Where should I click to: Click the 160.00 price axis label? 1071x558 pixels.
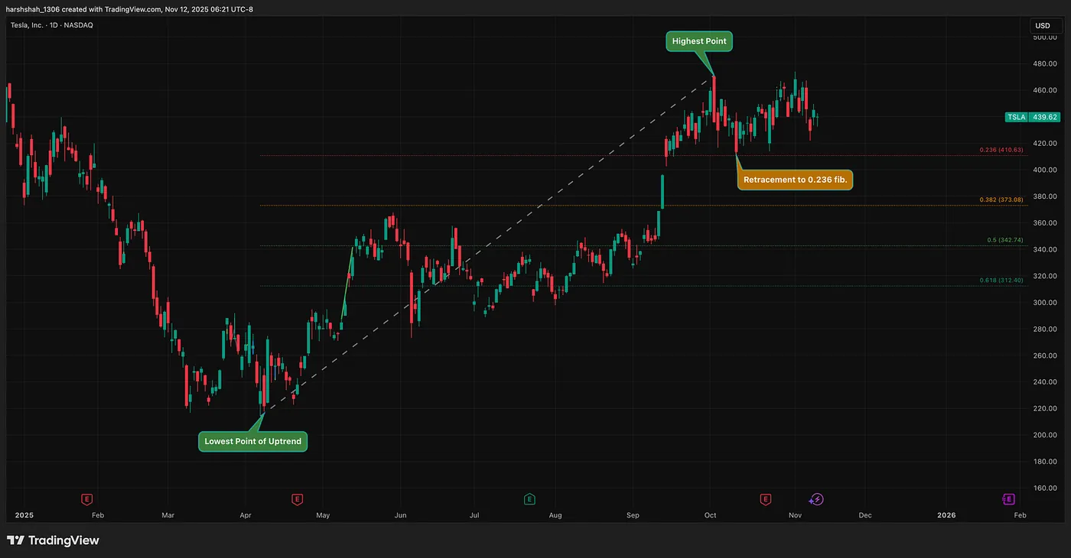click(1043, 488)
